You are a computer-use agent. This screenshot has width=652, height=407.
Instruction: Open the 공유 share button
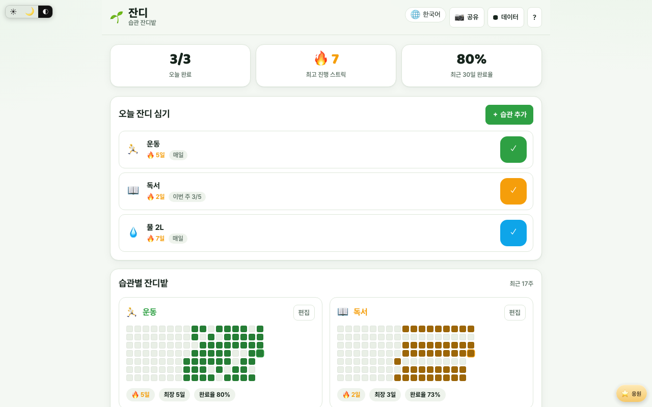pyautogui.click(x=467, y=17)
